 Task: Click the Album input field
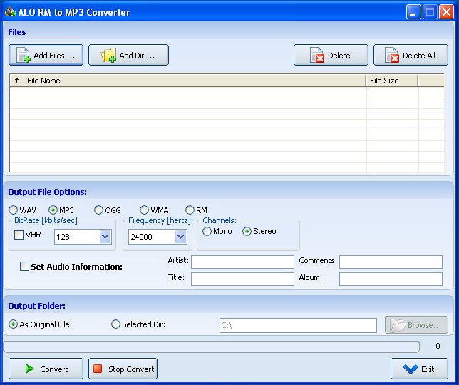coord(391,279)
